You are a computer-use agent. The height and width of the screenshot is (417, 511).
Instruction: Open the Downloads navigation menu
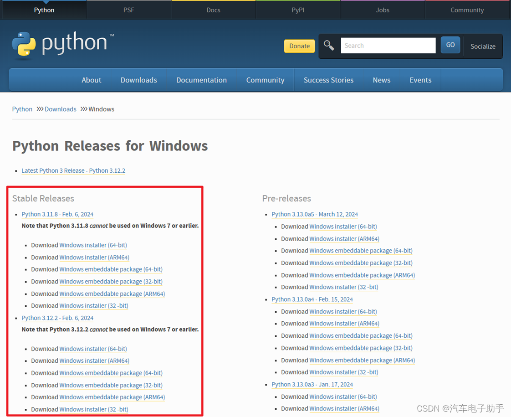pyautogui.click(x=139, y=80)
